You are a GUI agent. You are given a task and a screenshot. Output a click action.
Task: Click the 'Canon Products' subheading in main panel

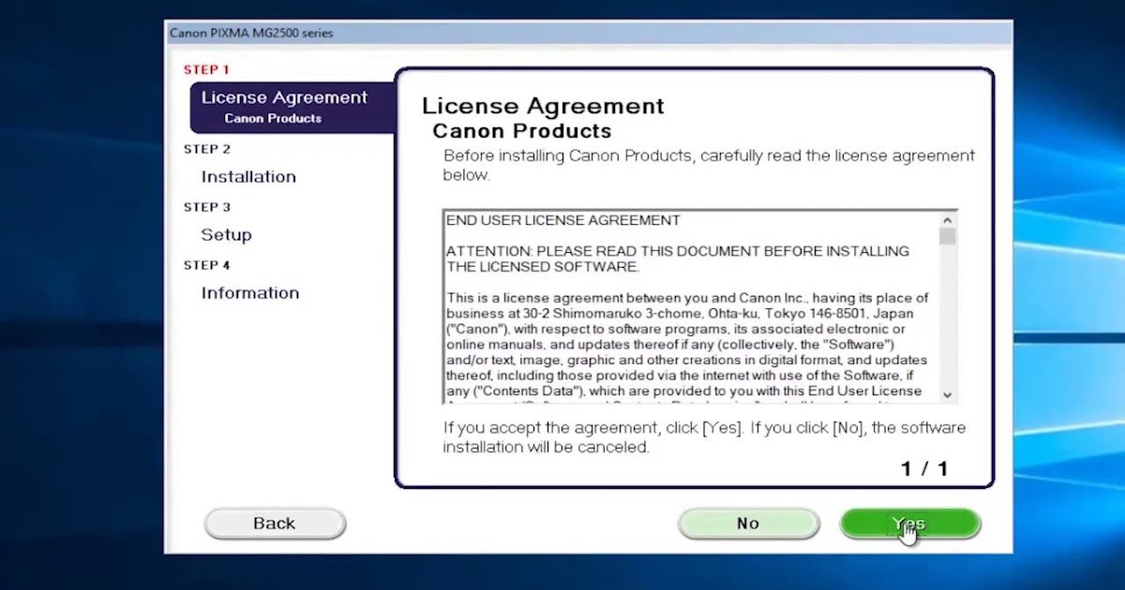pos(521,131)
